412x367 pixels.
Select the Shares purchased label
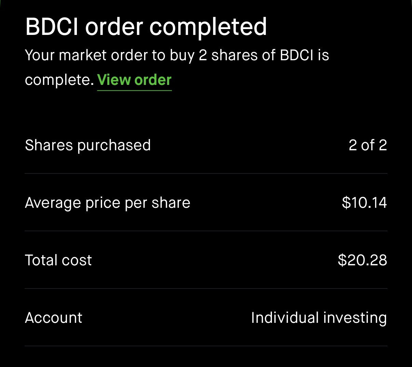tap(88, 145)
